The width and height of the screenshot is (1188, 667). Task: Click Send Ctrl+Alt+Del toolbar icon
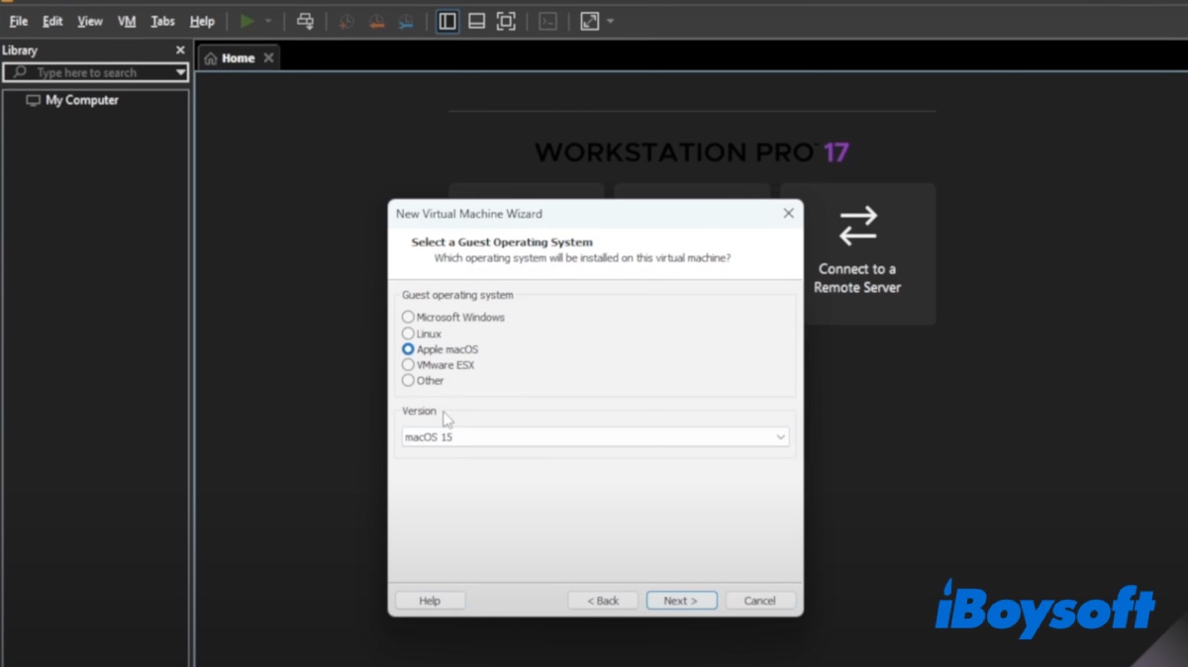305,21
